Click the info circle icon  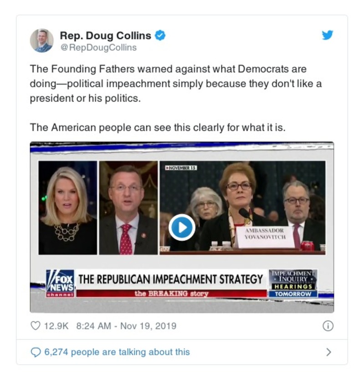(328, 326)
